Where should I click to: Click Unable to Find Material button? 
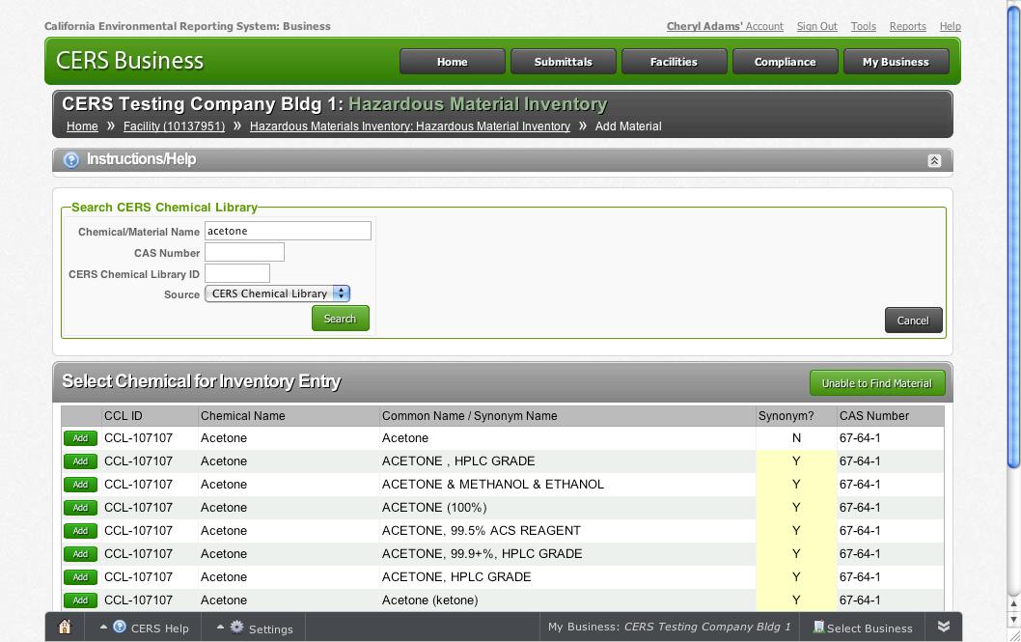pos(877,383)
